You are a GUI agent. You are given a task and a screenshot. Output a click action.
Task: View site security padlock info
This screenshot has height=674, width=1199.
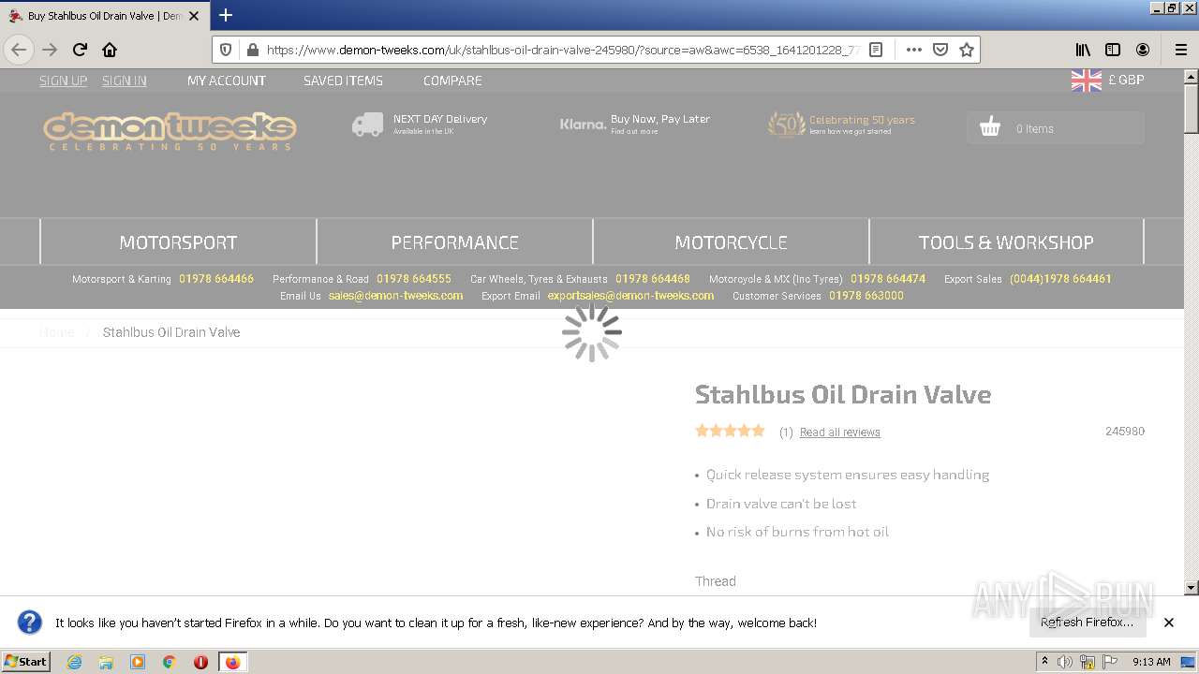(x=251, y=50)
